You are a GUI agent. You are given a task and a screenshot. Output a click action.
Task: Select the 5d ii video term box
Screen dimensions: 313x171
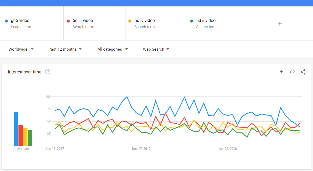click(x=218, y=23)
